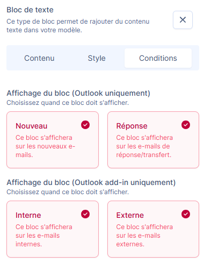
Task: Select the Conditions tab
Action: pyautogui.click(x=158, y=58)
